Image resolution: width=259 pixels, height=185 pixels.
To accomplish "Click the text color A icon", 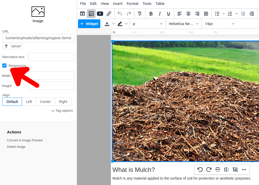I will (107, 24).
